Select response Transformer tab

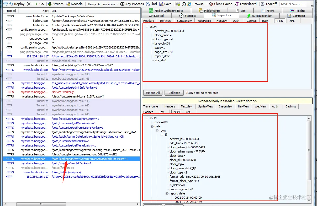point(151,106)
